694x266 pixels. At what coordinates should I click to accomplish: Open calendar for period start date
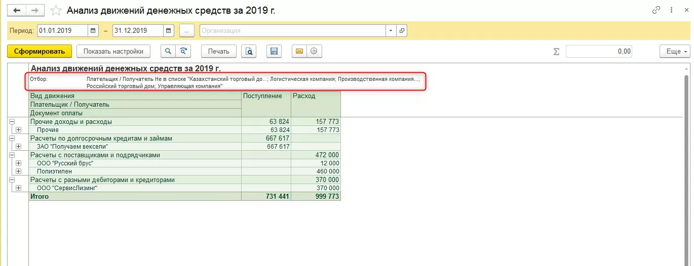tap(93, 31)
